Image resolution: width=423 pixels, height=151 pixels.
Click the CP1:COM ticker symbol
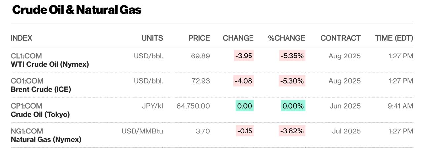tap(26, 106)
